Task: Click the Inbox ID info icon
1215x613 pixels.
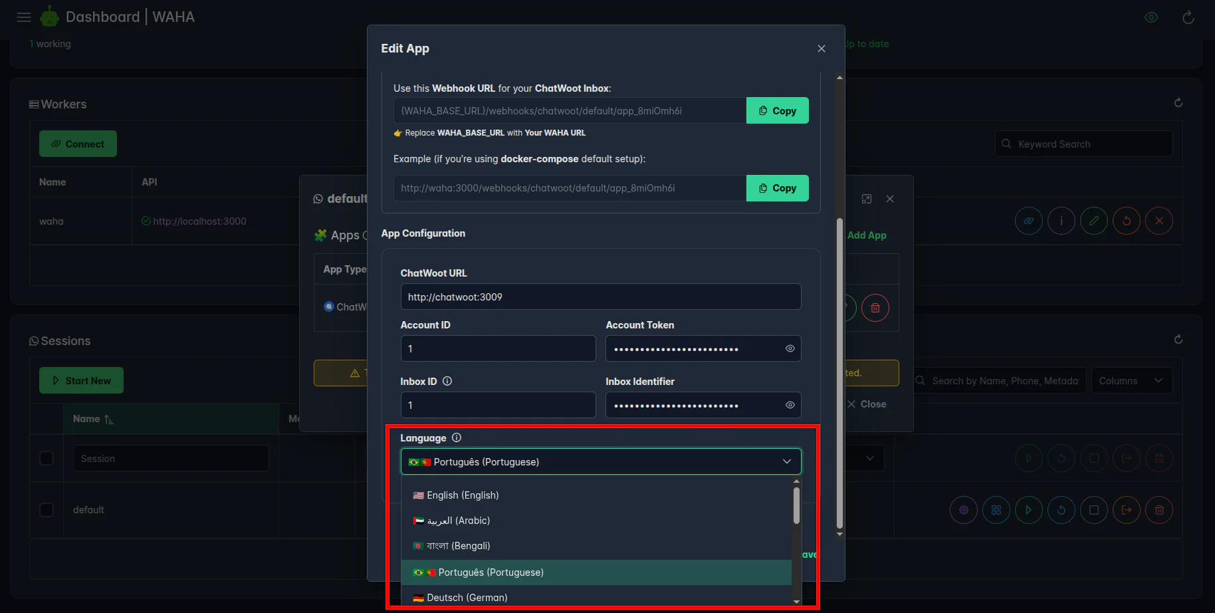Action: (447, 381)
